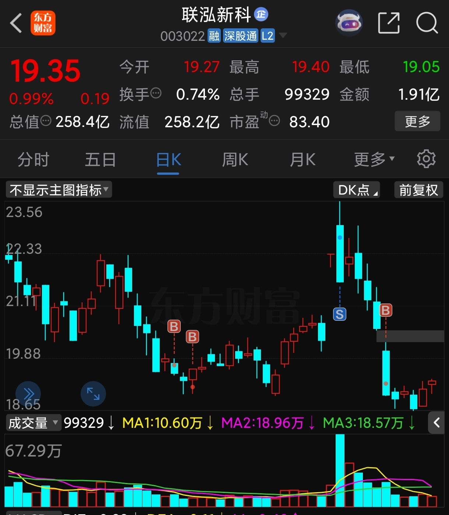The image size is (449, 515).
Task: Open 换手 info bubble icon
Action: click(156, 93)
